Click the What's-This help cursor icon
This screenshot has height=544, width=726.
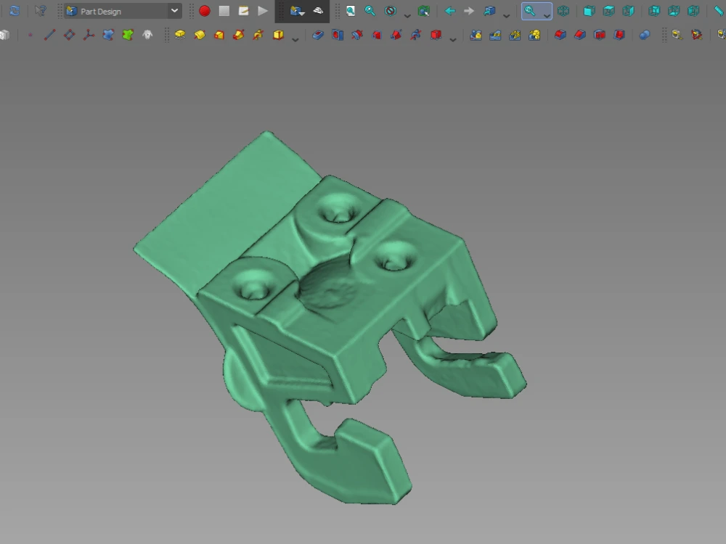[x=40, y=11]
